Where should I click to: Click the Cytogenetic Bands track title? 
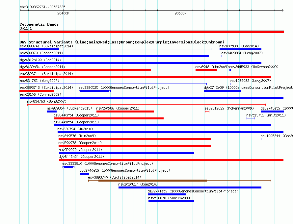(39, 24)
